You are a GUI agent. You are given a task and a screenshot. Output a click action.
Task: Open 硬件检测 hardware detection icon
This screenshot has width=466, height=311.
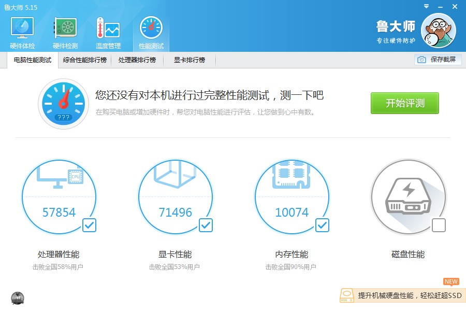click(65, 33)
